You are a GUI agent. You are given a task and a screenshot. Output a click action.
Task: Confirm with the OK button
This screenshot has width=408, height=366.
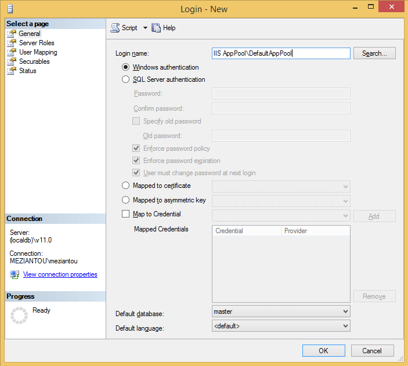click(323, 350)
